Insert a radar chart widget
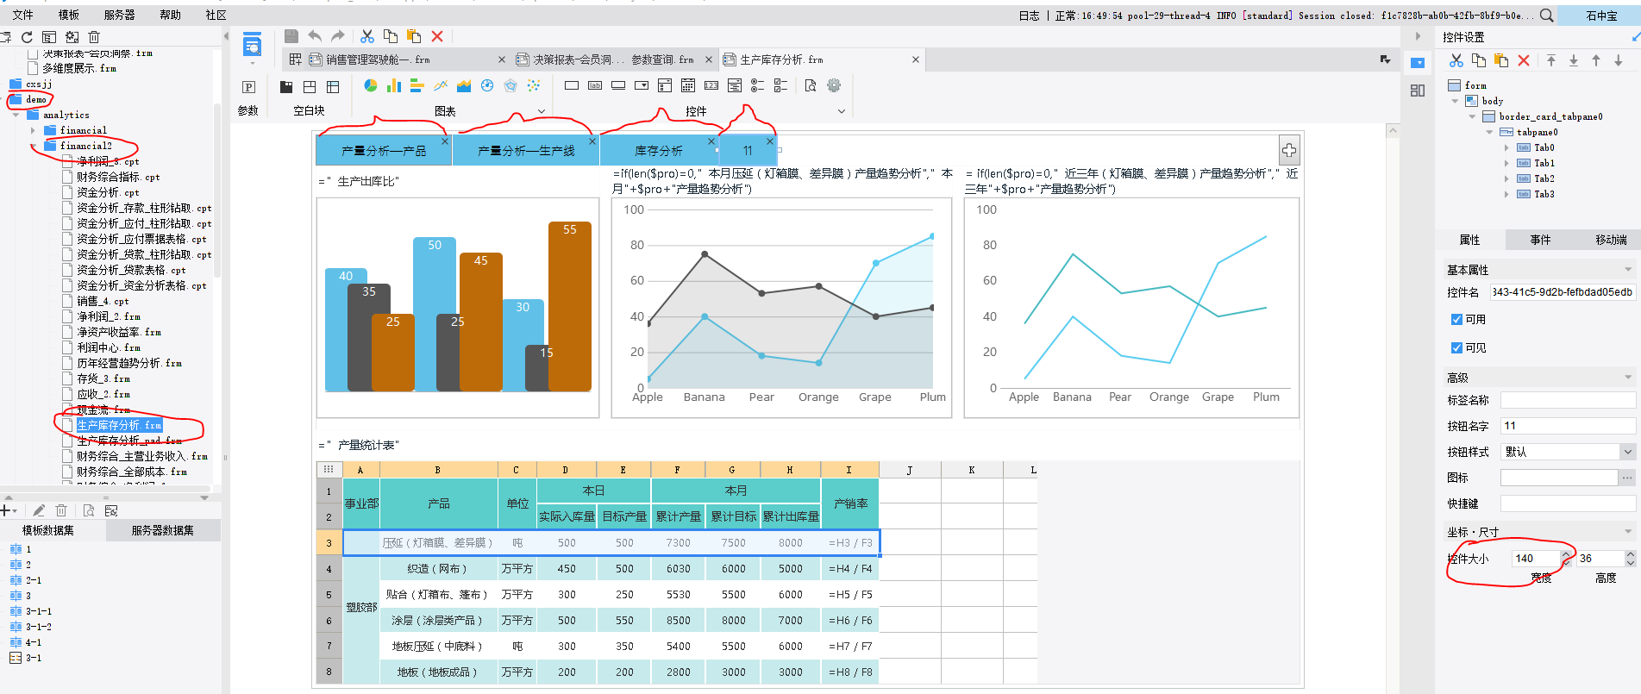The image size is (1641, 694). pyautogui.click(x=510, y=85)
